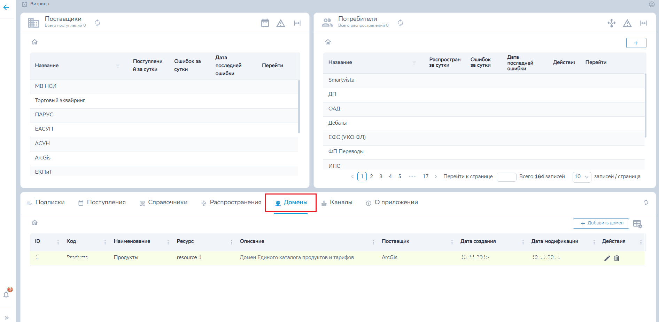Click the user profile icon
Image resolution: width=659 pixels, height=322 pixels.
pyautogui.click(x=652, y=4)
